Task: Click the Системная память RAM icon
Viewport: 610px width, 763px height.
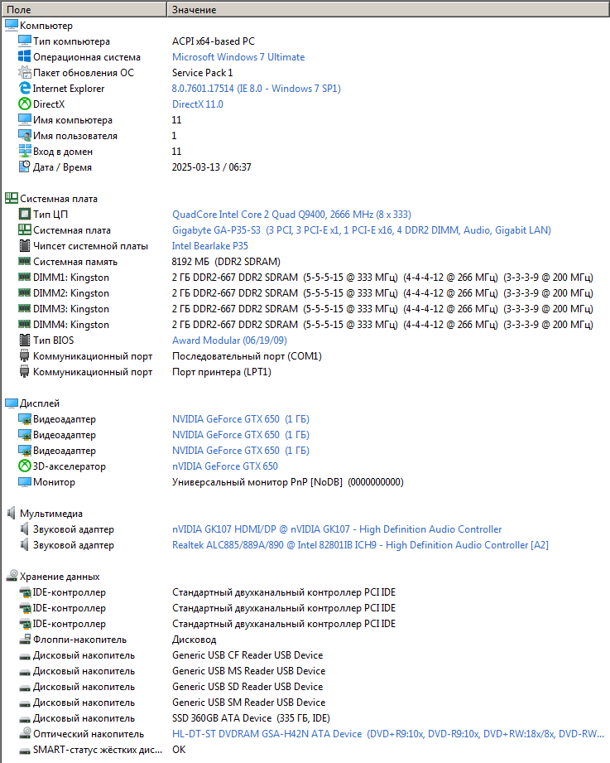Action: pyautogui.click(x=24, y=261)
